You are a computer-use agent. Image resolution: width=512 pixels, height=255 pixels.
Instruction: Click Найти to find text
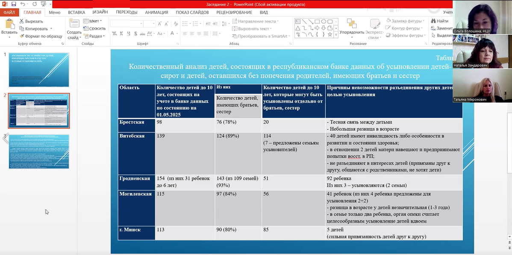pos(439,21)
